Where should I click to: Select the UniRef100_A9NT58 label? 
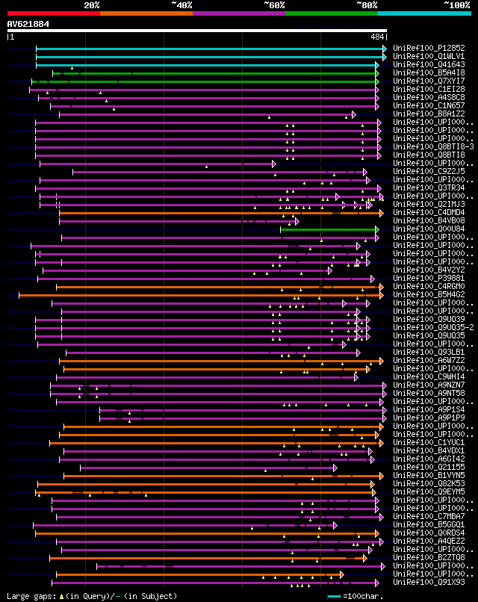pyautogui.click(x=429, y=393)
